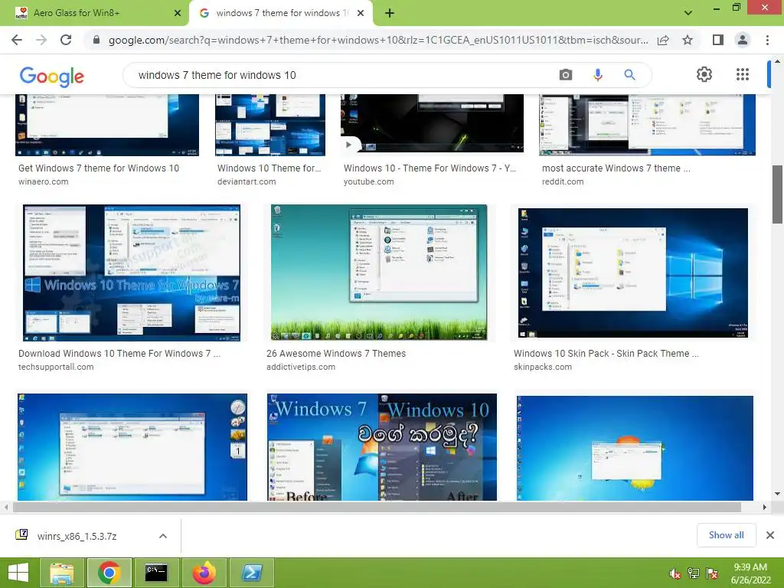Click Show all downloads
Viewport: 784px width, 588px height.
coord(726,535)
